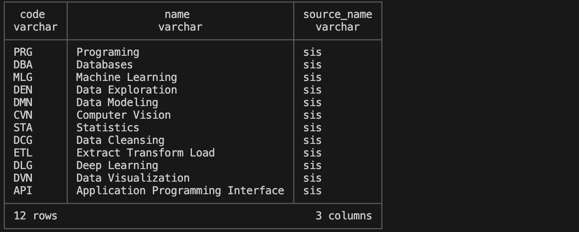Select the DBA code cell
The image size is (579, 232).
23,65
